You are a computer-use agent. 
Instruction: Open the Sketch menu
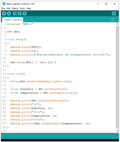(x=15, y=8)
